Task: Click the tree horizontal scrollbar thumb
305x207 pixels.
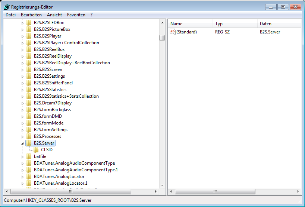Action: pyautogui.click(x=71, y=191)
